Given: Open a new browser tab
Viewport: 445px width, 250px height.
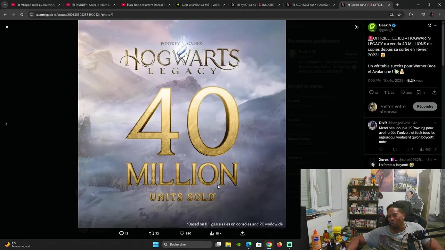Looking at the screenshot, I should (397, 5).
